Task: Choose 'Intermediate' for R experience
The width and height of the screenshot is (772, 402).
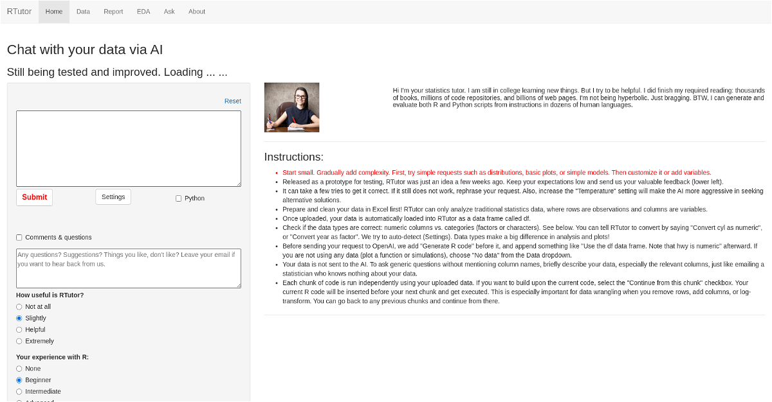Action: pos(19,392)
